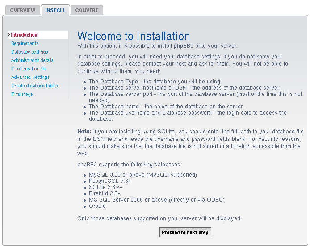Click the Firebird 2.0+ list item

click(105, 193)
